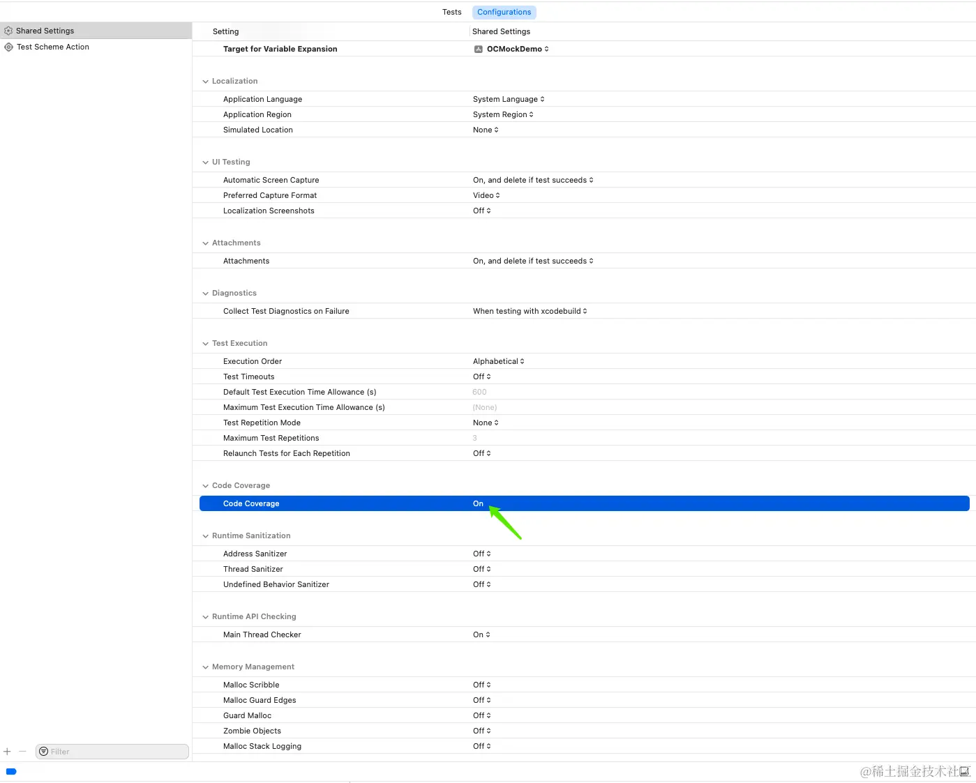
Task: Select the Main Thread Checker row label
Action: pos(262,634)
